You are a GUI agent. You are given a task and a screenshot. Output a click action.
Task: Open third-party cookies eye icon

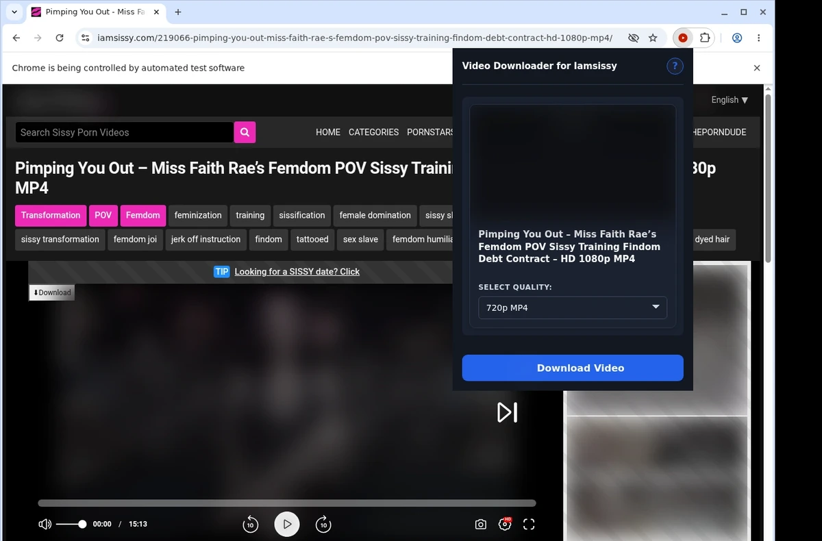634,38
